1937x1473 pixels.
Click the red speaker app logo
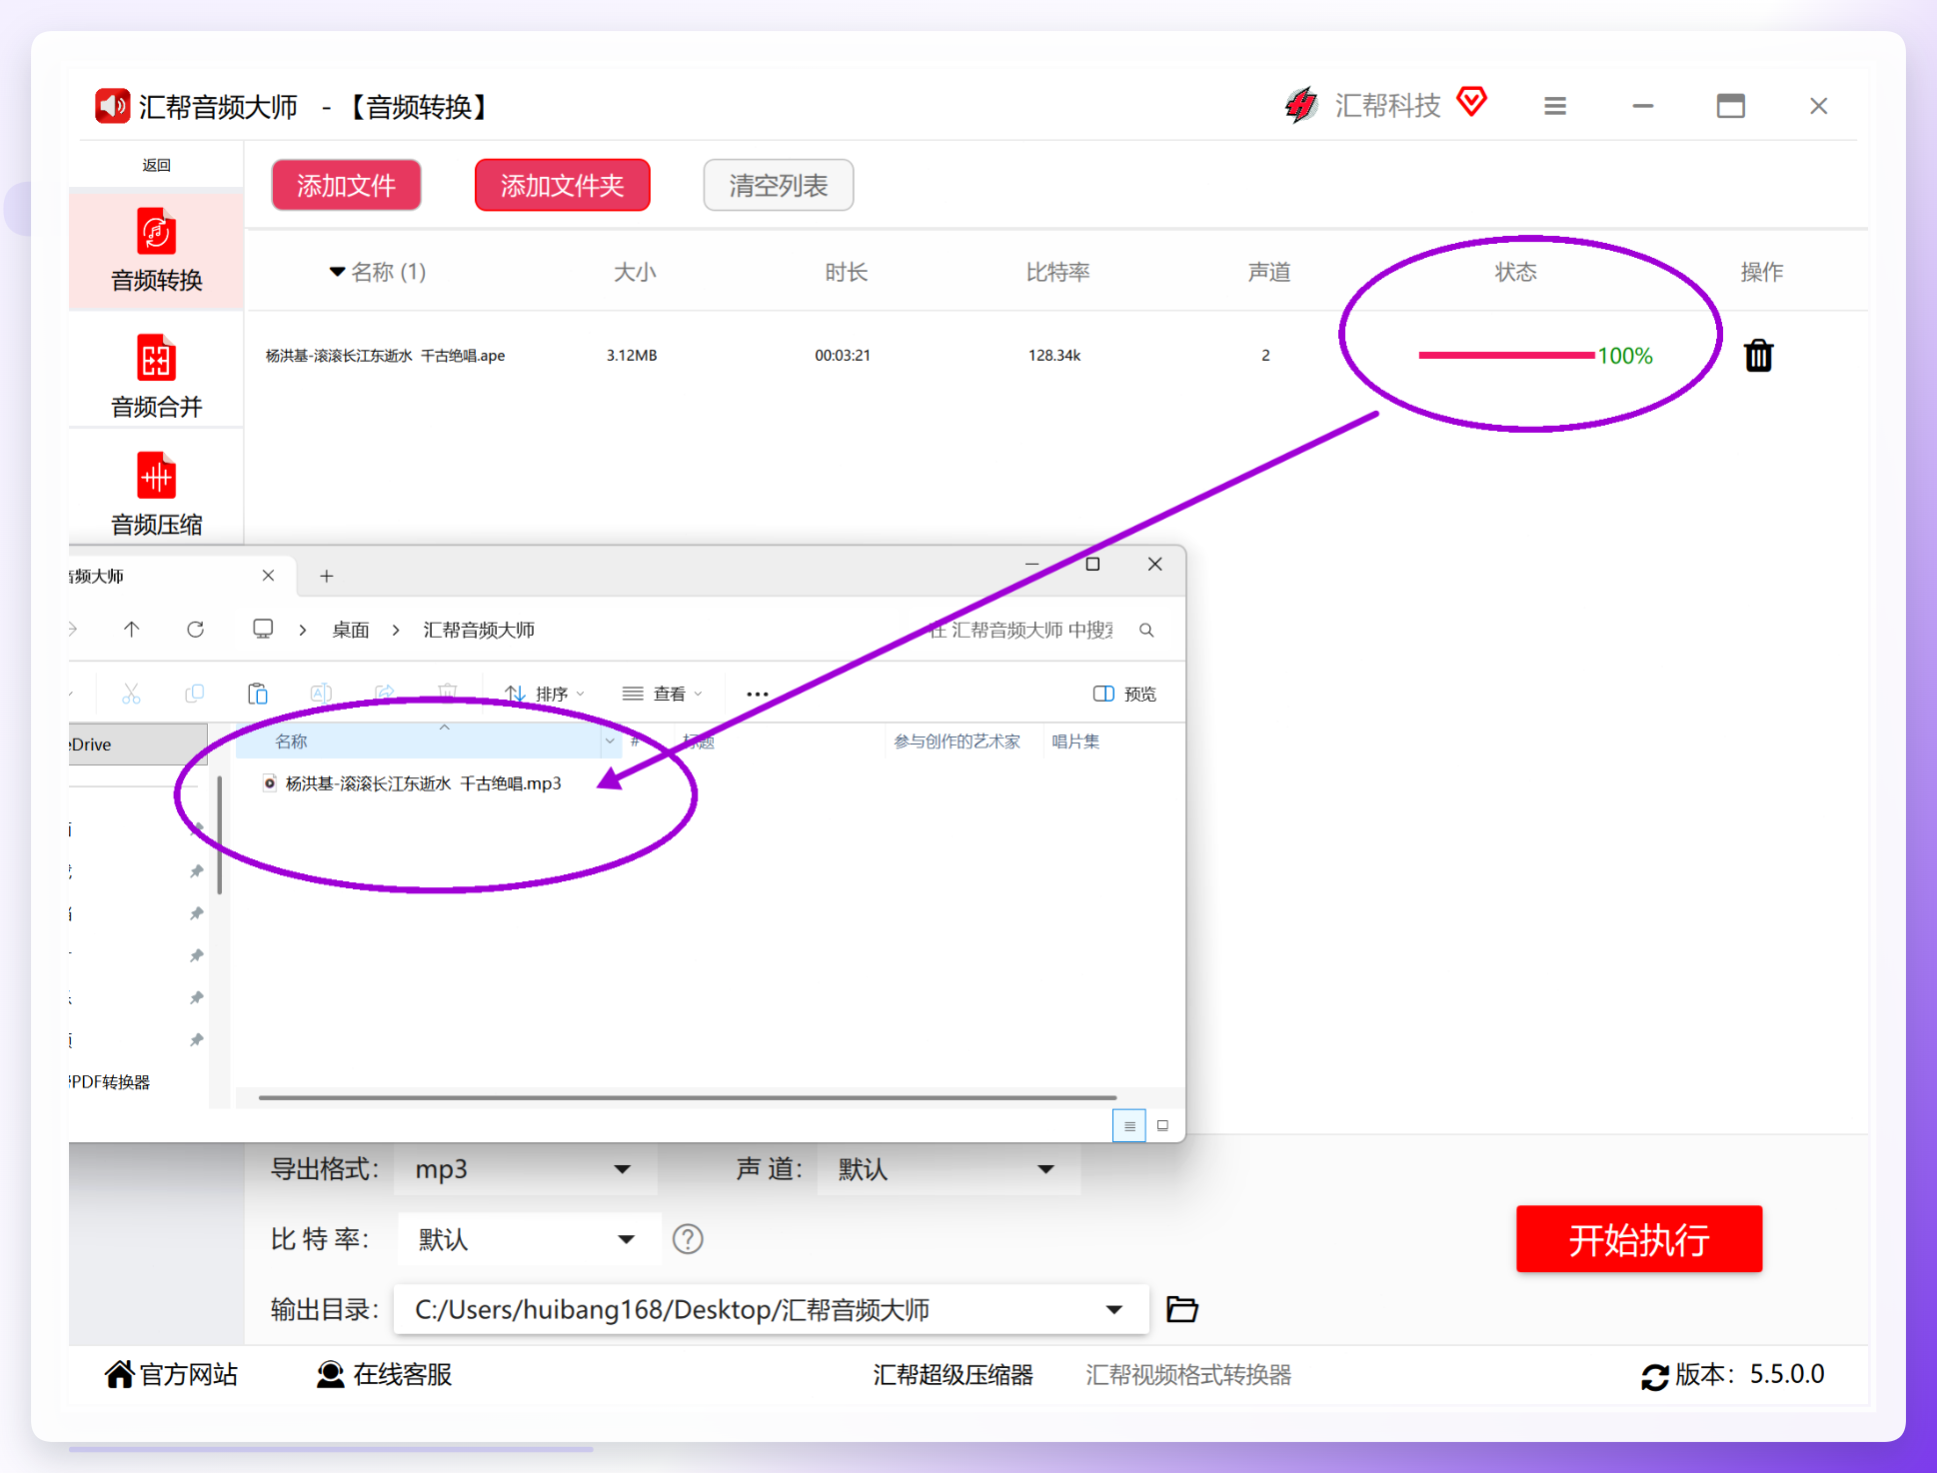(112, 106)
